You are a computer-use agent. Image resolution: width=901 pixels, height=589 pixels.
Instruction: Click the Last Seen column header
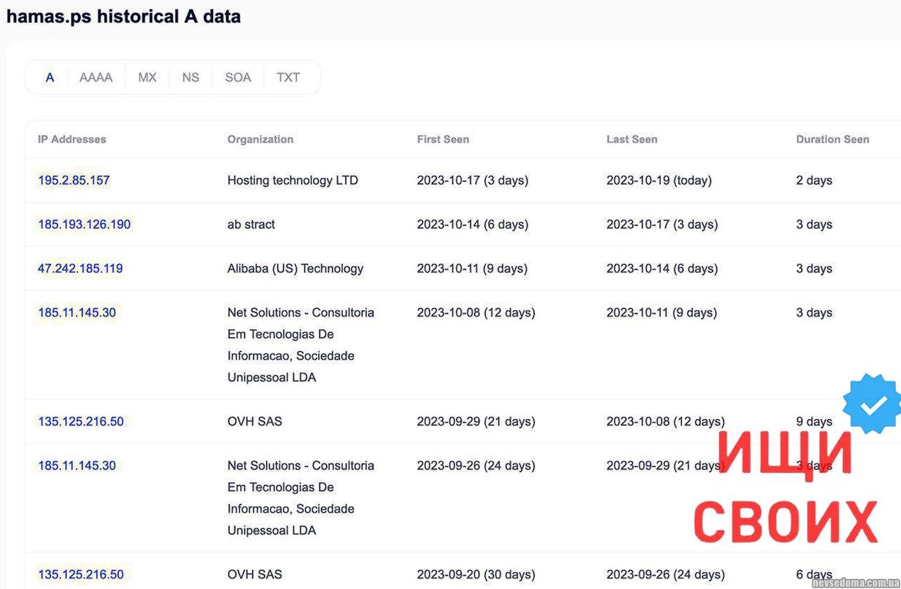(632, 139)
